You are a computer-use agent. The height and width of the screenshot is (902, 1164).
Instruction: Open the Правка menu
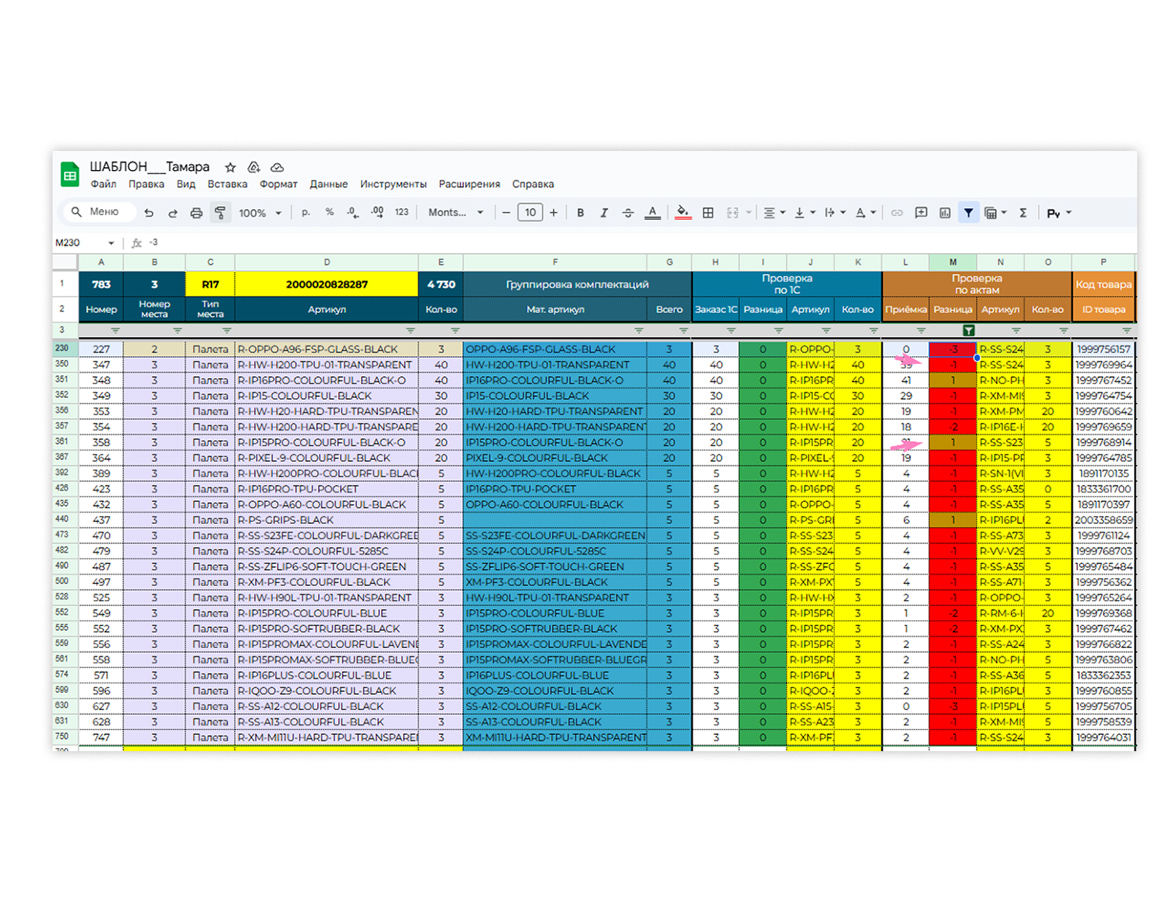pyautogui.click(x=146, y=184)
